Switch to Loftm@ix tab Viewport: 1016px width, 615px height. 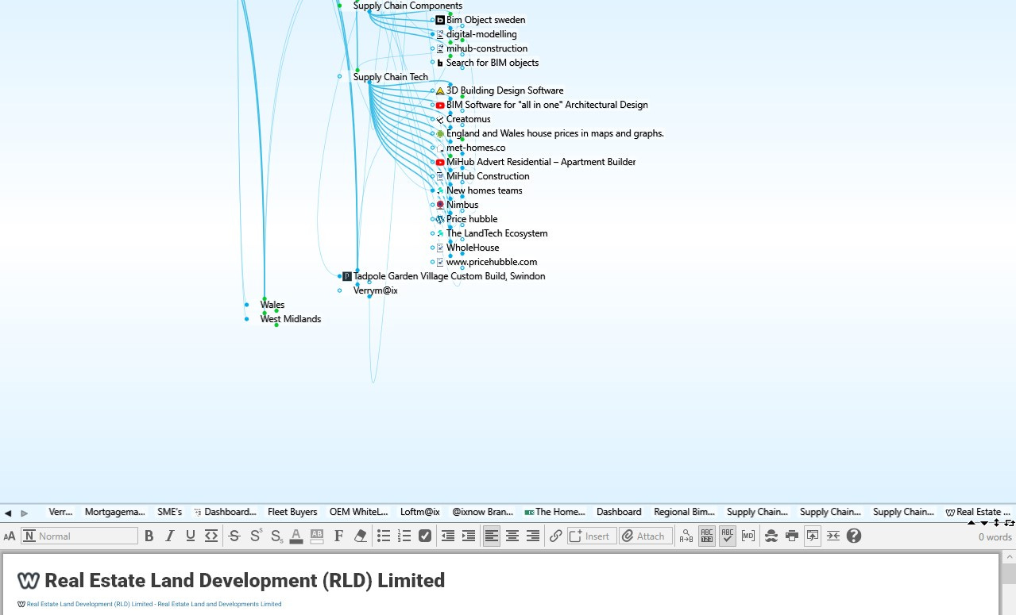point(420,512)
